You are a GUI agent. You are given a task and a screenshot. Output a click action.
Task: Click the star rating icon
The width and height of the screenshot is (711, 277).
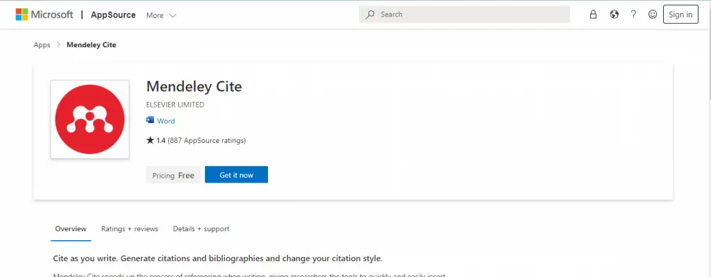[x=150, y=140]
